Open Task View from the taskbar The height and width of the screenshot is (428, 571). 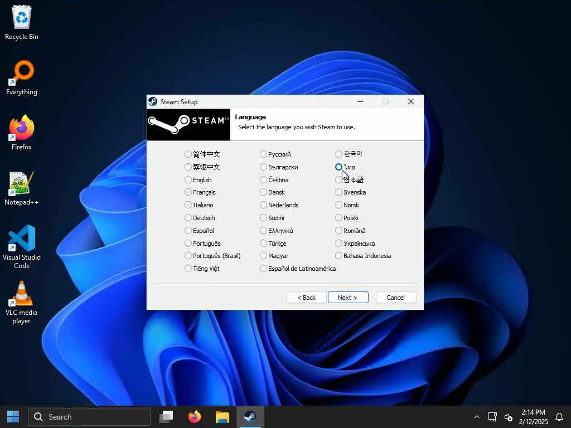[x=166, y=417]
